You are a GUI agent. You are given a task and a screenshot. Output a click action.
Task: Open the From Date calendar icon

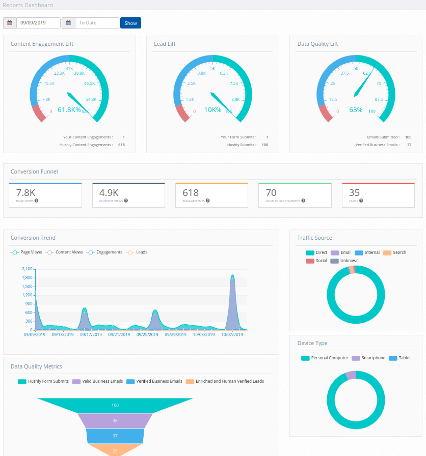10,23
